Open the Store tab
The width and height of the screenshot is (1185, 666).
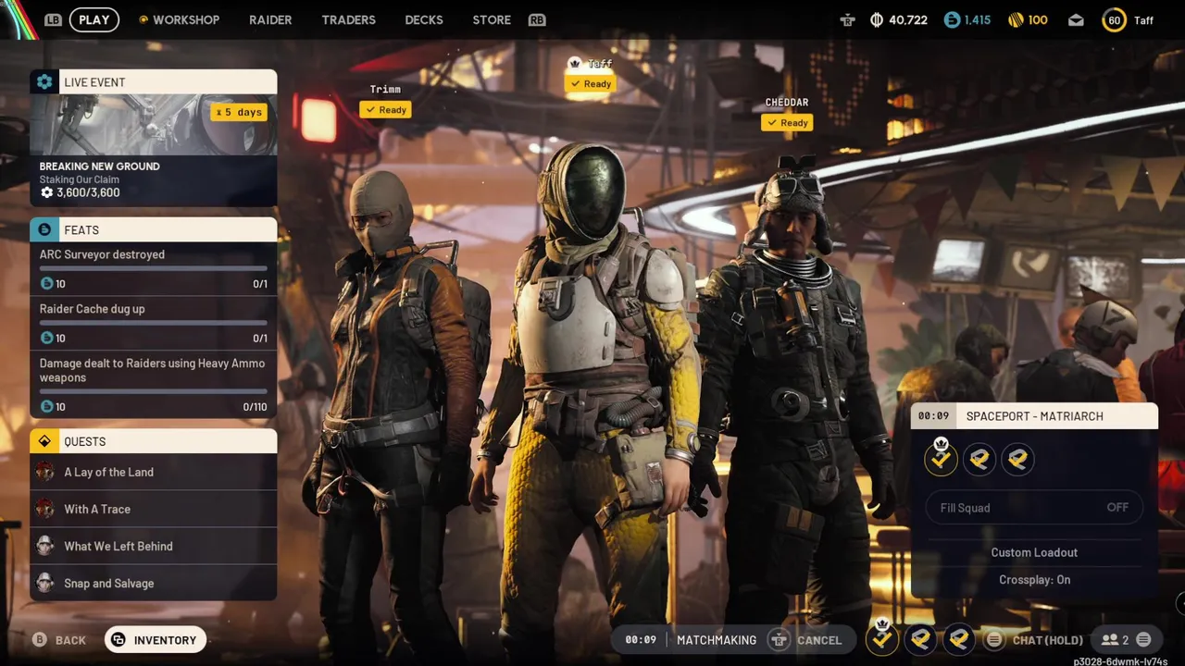coord(492,19)
